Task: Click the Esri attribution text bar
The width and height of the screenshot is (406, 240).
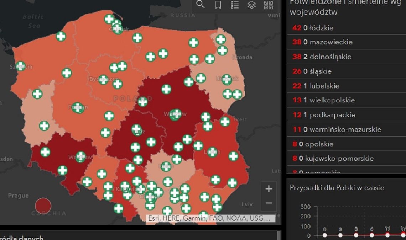Action: (211, 218)
